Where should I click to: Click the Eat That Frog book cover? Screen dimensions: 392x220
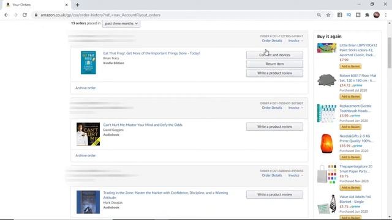click(x=88, y=62)
